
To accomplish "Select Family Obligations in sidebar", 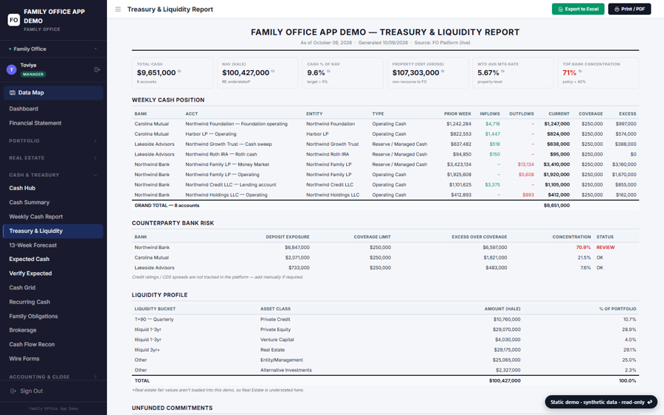I will click(x=33, y=316).
